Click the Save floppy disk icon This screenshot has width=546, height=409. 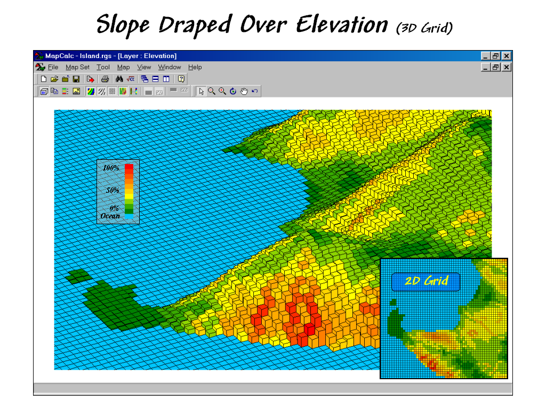pyautogui.click(x=76, y=79)
